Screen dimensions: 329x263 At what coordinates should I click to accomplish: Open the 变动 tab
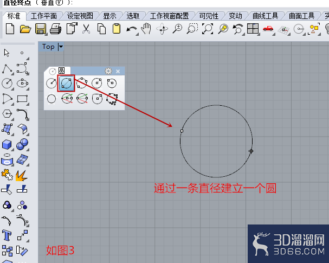tap(235, 16)
